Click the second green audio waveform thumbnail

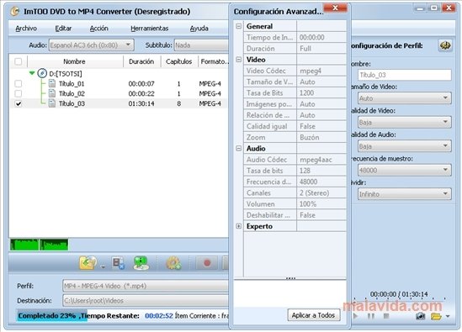[54, 245]
